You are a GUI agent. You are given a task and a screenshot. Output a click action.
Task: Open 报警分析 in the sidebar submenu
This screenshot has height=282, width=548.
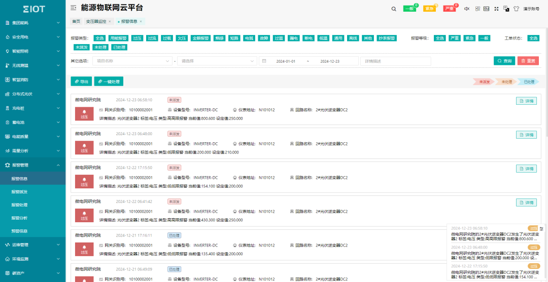click(19, 218)
